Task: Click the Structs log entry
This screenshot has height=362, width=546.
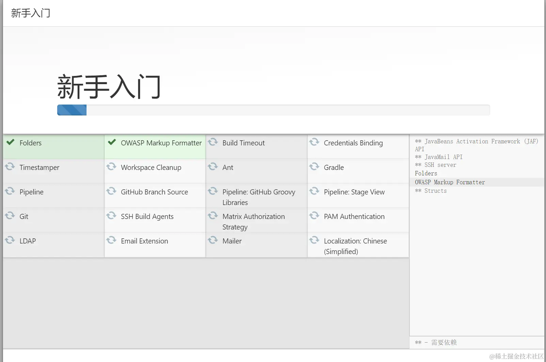Action: point(431,191)
